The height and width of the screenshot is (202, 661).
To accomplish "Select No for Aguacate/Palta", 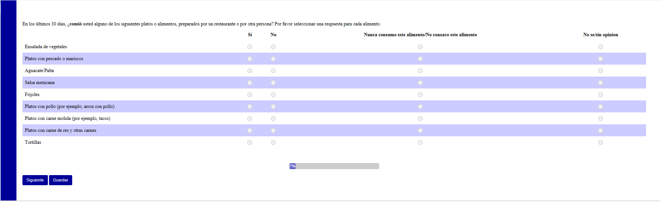I will (x=273, y=71).
